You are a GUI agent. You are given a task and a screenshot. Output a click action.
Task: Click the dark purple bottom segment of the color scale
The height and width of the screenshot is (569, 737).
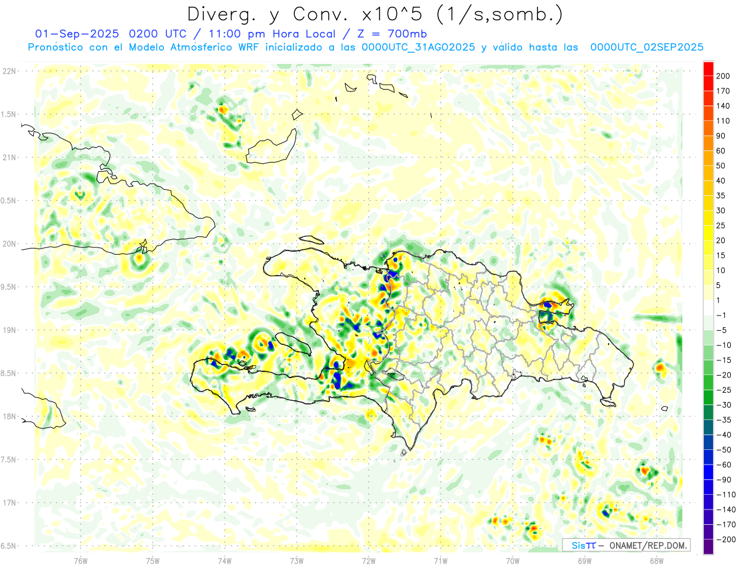click(x=708, y=546)
